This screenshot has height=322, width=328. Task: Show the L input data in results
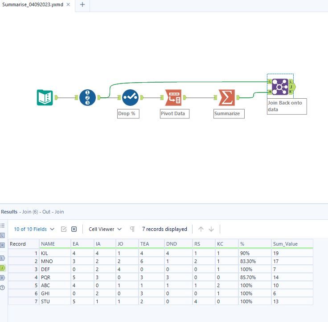click(x=2, y=235)
